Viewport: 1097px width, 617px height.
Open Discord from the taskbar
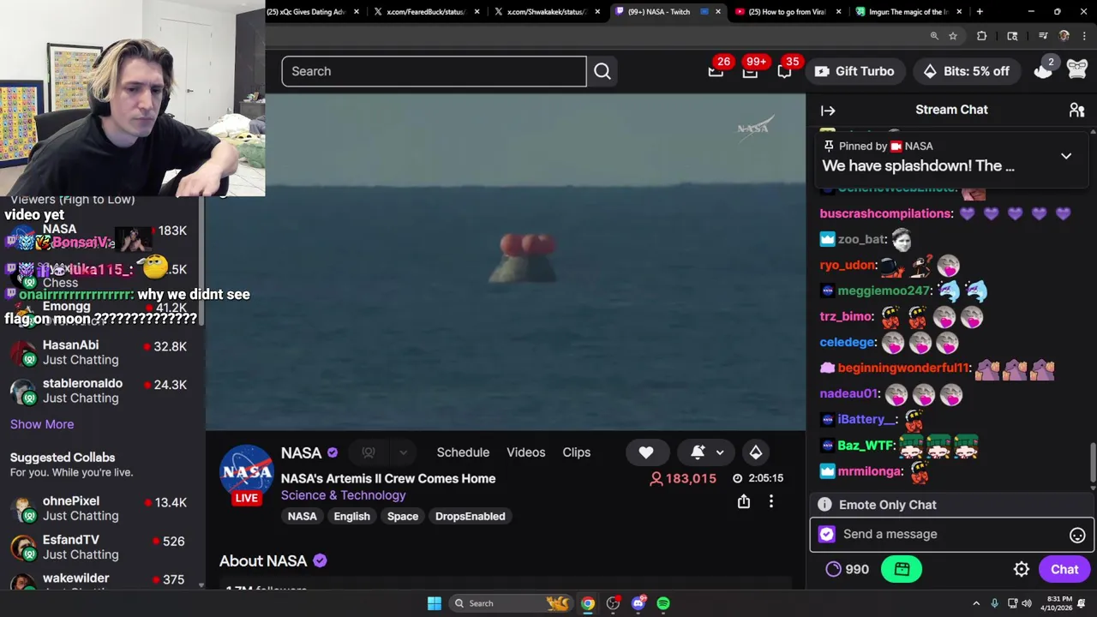point(638,603)
